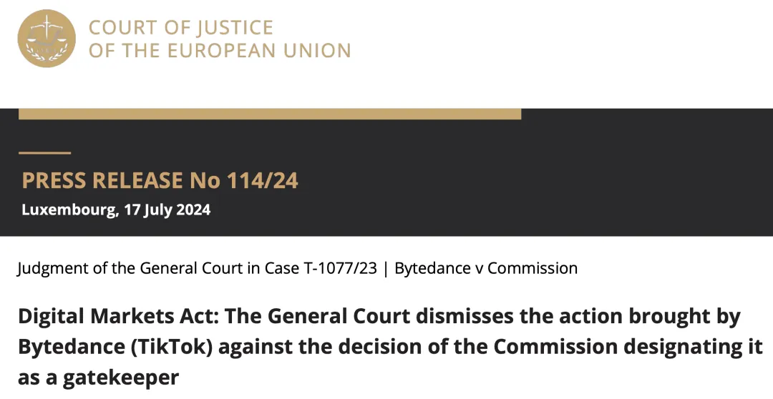Click the "OF THE EUROPEAN UNION" text
This screenshot has height=399, width=773.
coord(219,51)
